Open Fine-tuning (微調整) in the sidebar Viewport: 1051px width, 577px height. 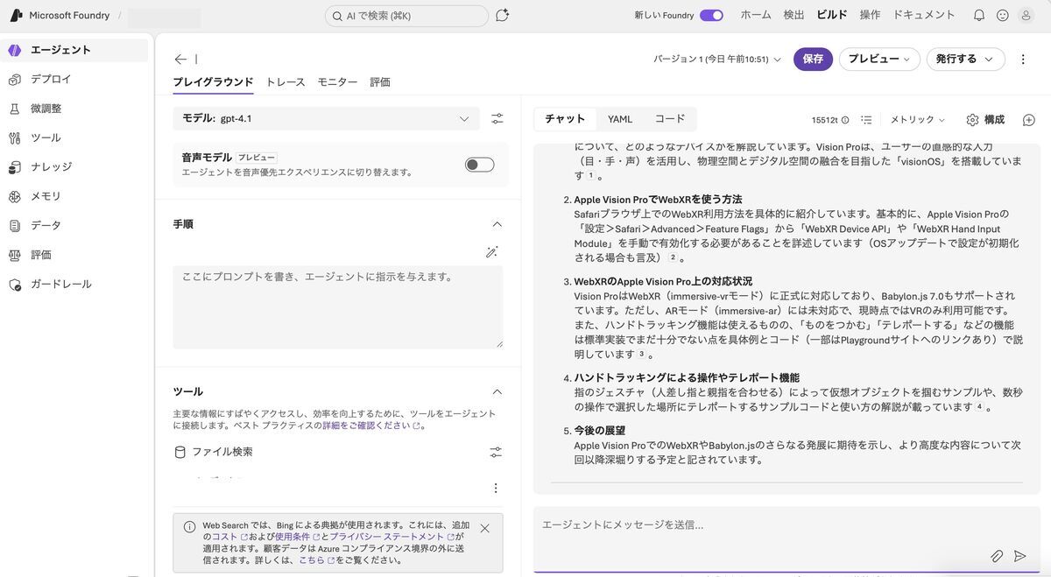coord(75,109)
